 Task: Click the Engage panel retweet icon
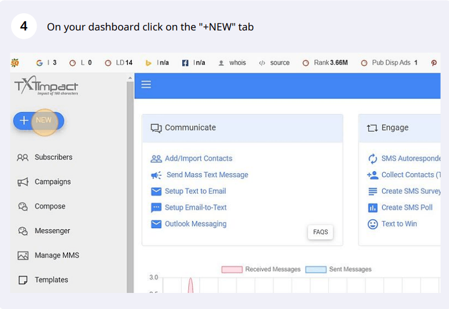pyautogui.click(x=372, y=128)
